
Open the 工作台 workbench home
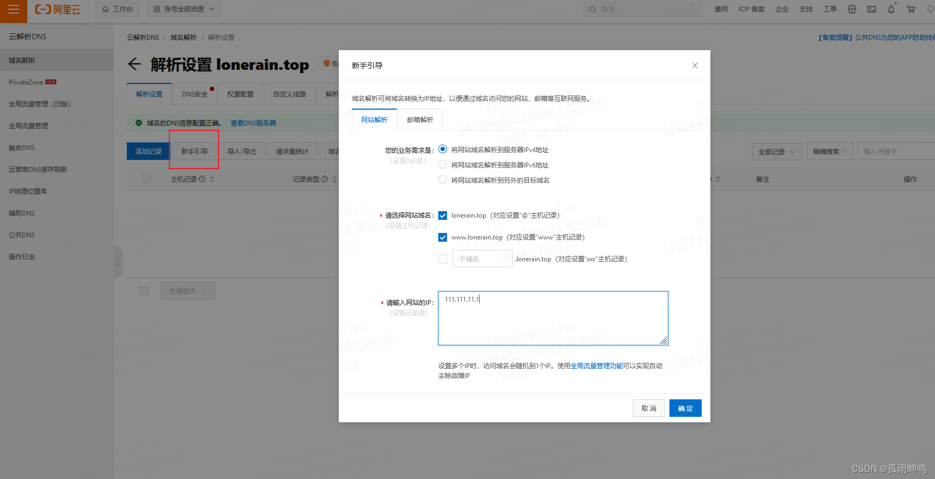point(117,9)
